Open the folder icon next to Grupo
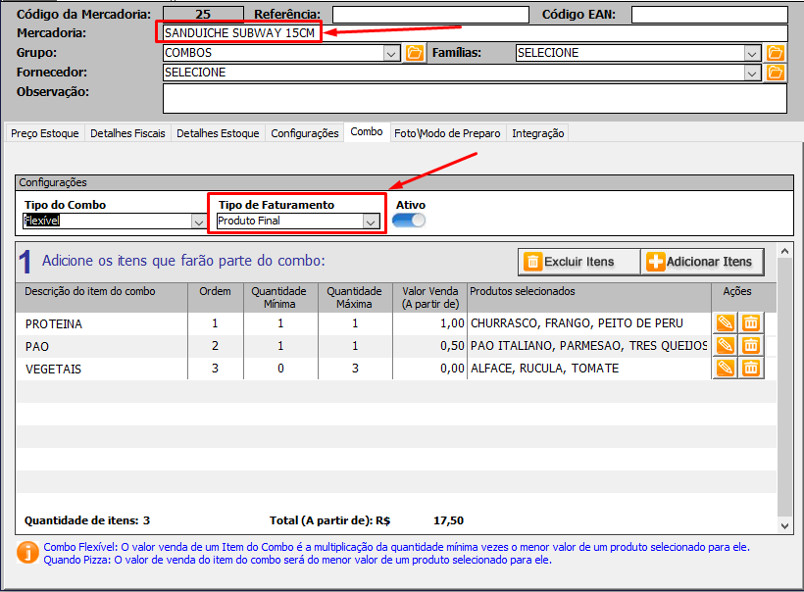The image size is (804, 592). point(414,53)
